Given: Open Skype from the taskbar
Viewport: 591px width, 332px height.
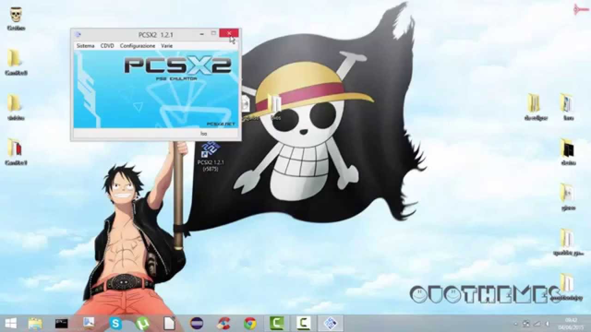Looking at the screenshot, I should point(115,323).
